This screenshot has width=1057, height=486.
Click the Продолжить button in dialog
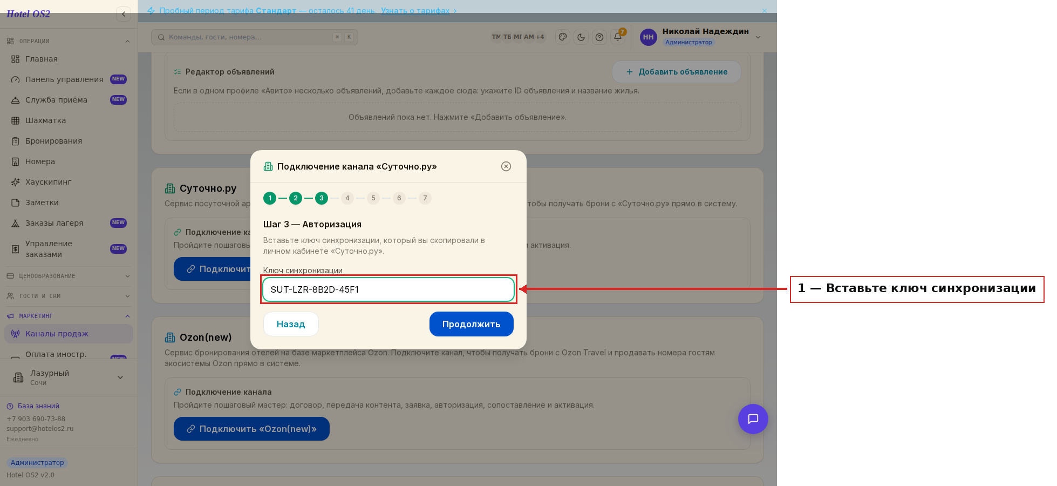pyautogui.click(x=472, y=324)
